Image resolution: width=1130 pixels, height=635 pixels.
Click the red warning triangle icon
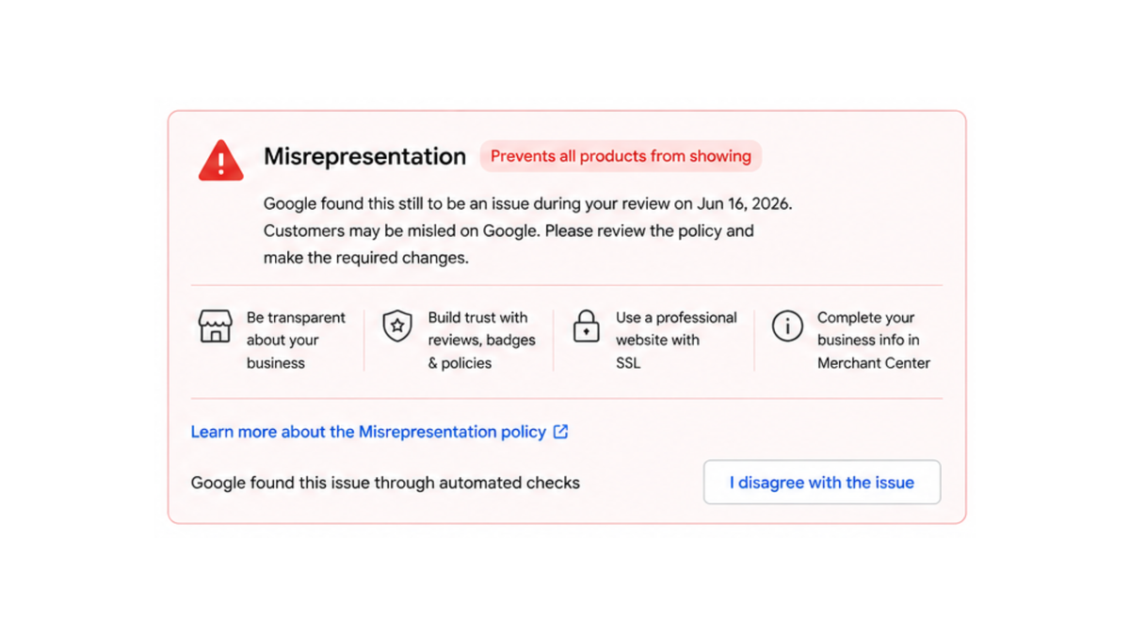click(220, 160)
